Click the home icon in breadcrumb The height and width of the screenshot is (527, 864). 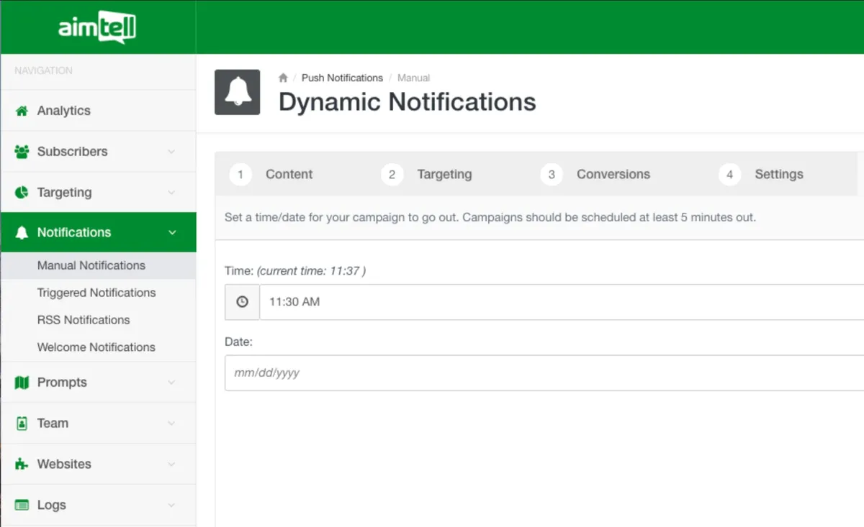click(283, 78)
